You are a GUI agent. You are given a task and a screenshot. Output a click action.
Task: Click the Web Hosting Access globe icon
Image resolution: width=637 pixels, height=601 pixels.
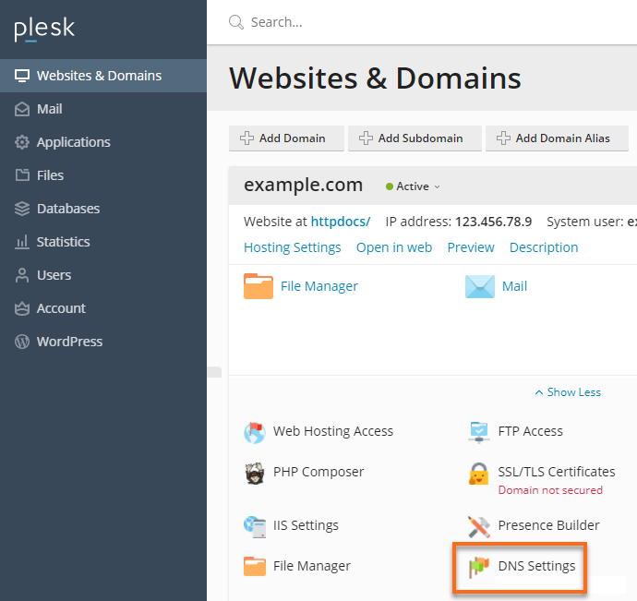click(x=255, y=432)
